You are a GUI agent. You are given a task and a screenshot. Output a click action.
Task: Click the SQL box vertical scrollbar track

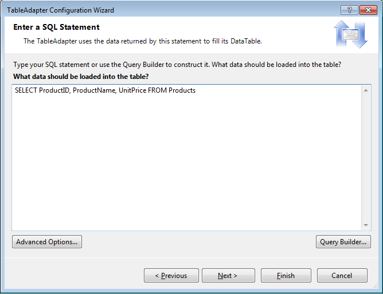point(366,157)
